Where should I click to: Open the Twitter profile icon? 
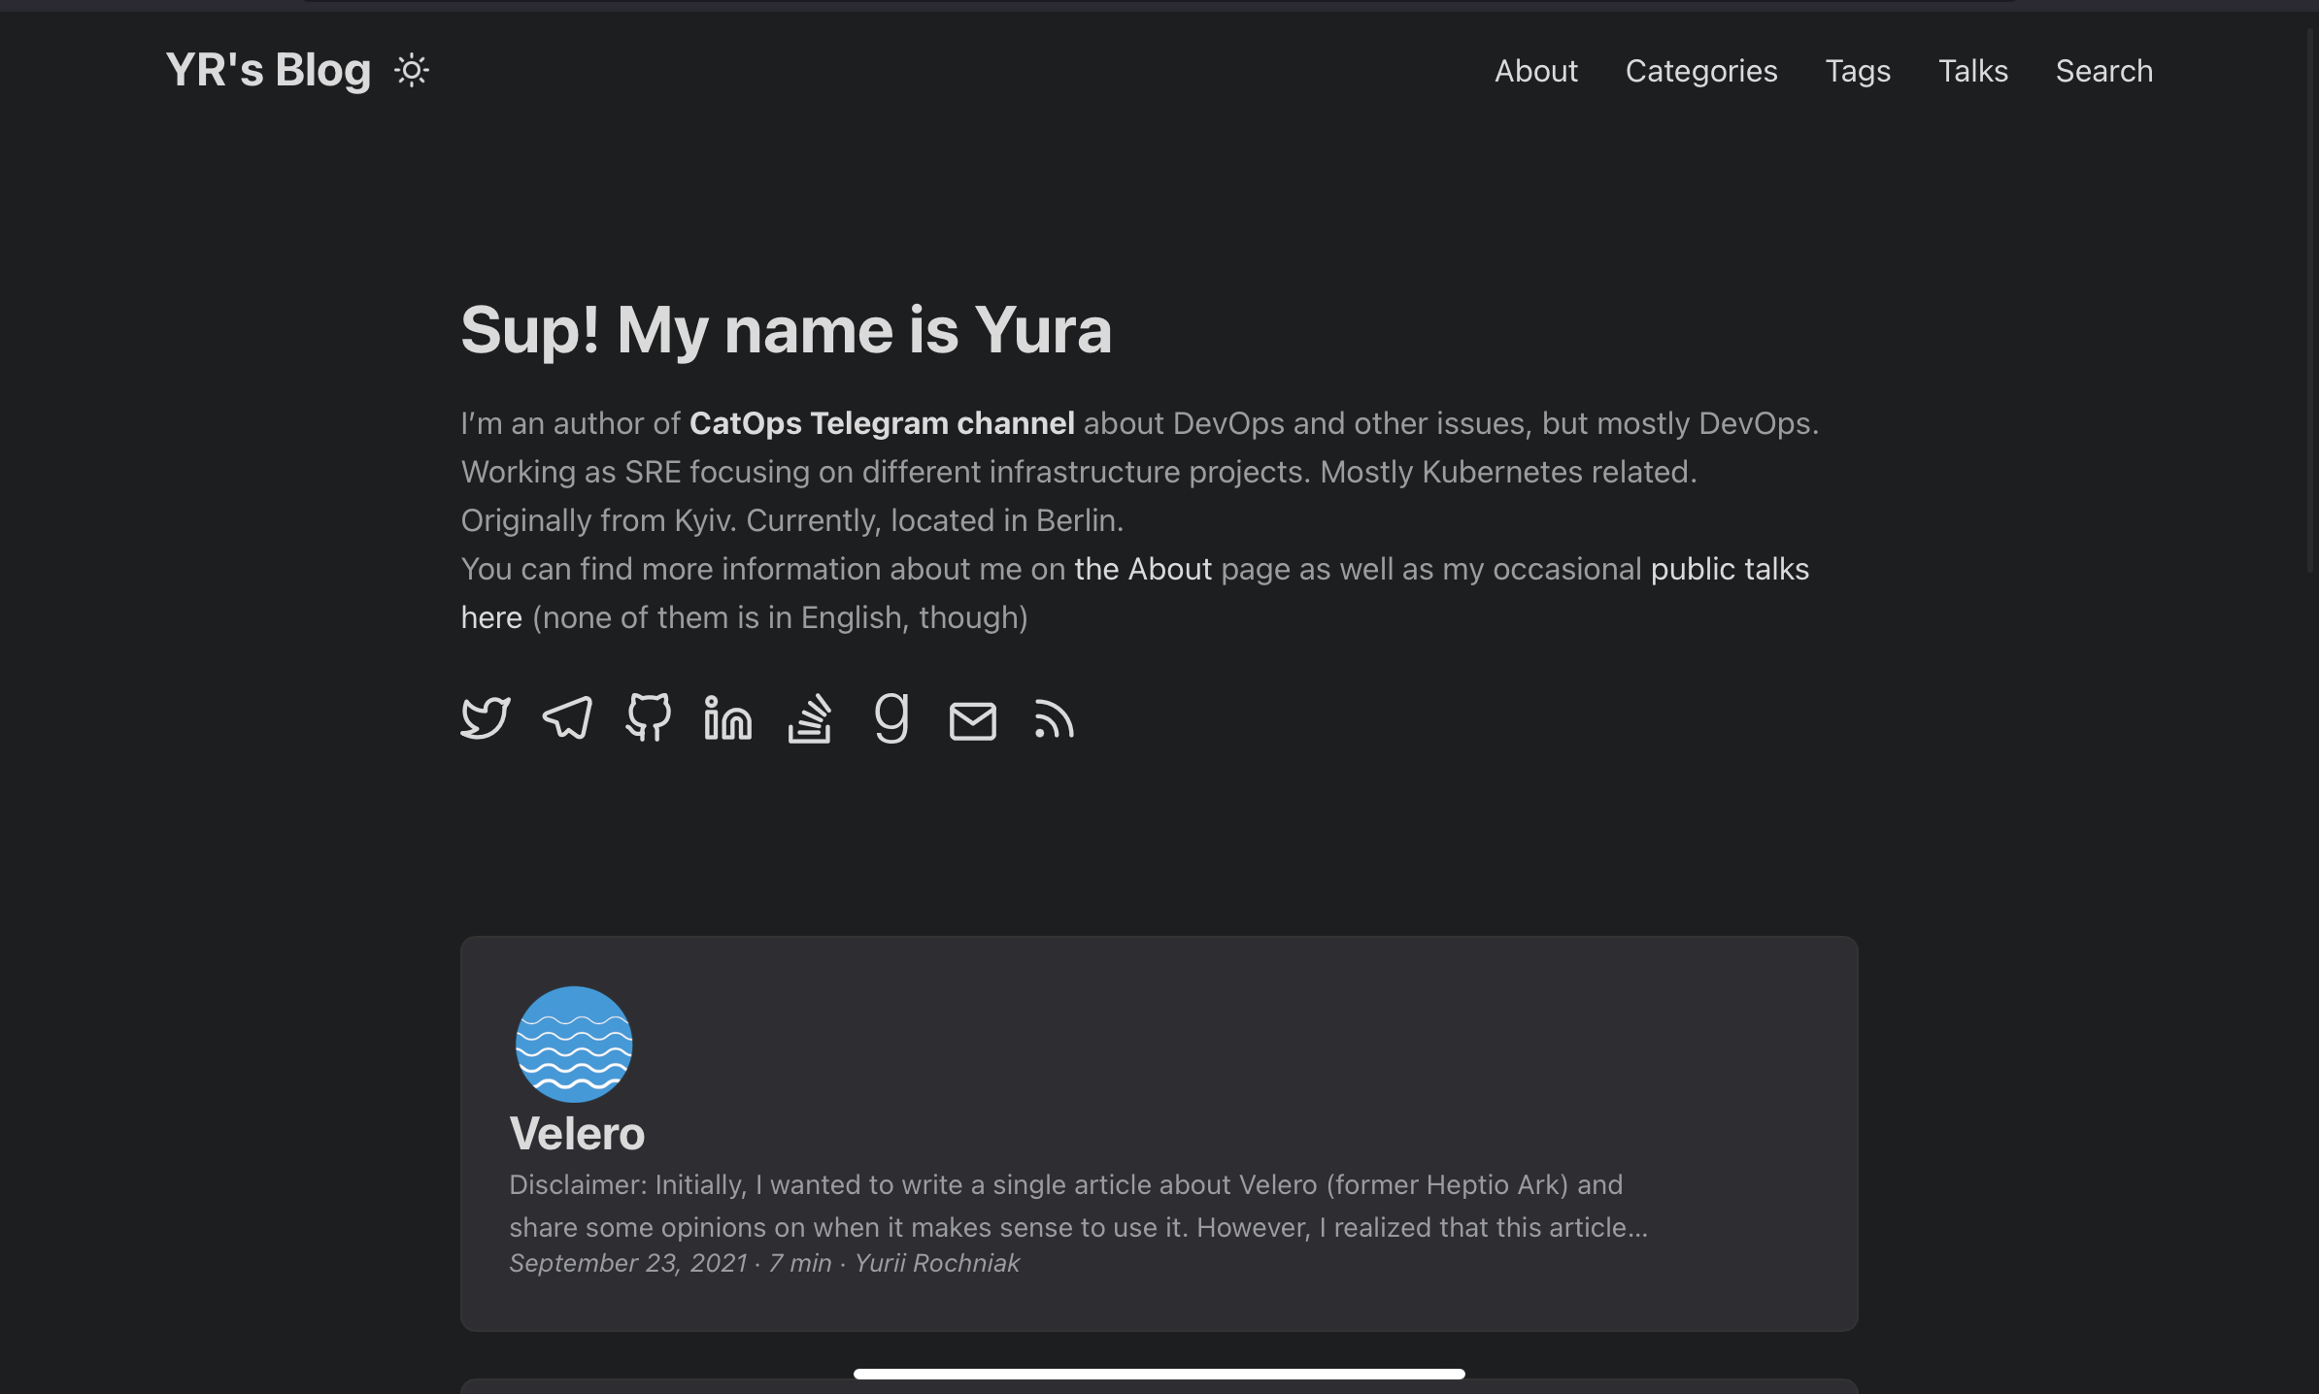pyautogui.click(x=485, y=718)
